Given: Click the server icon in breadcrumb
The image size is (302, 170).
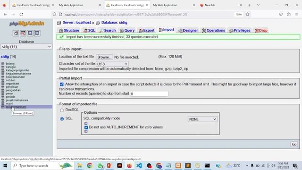Looking at the screenshot, I should pyautogui.click(x=59, y=23).
